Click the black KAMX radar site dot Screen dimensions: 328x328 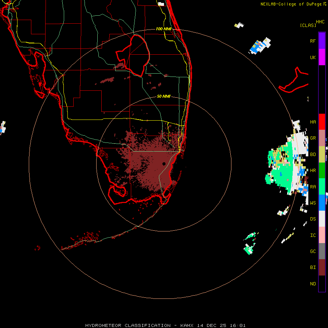(164, 164)
